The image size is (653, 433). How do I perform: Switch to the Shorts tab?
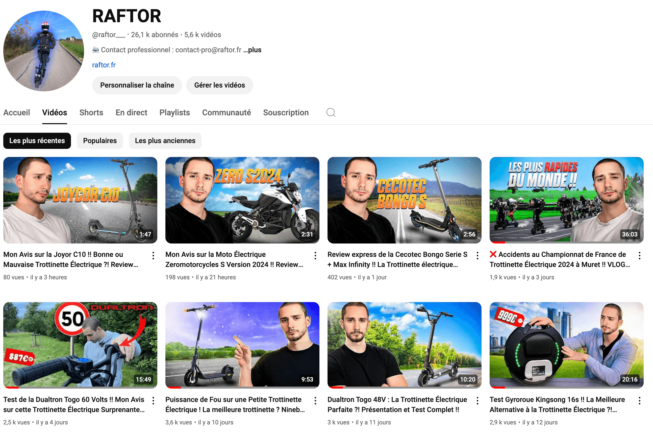[91, 113]
